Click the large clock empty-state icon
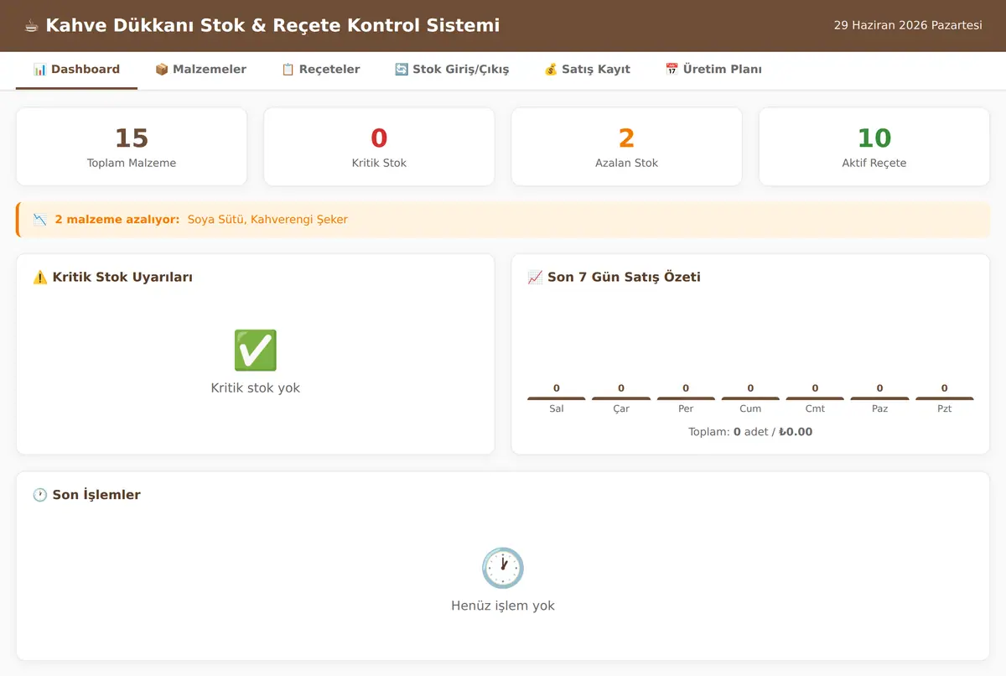Viewport: 1006px width, 676px height. pyautogui.click(x=503, y=569)
